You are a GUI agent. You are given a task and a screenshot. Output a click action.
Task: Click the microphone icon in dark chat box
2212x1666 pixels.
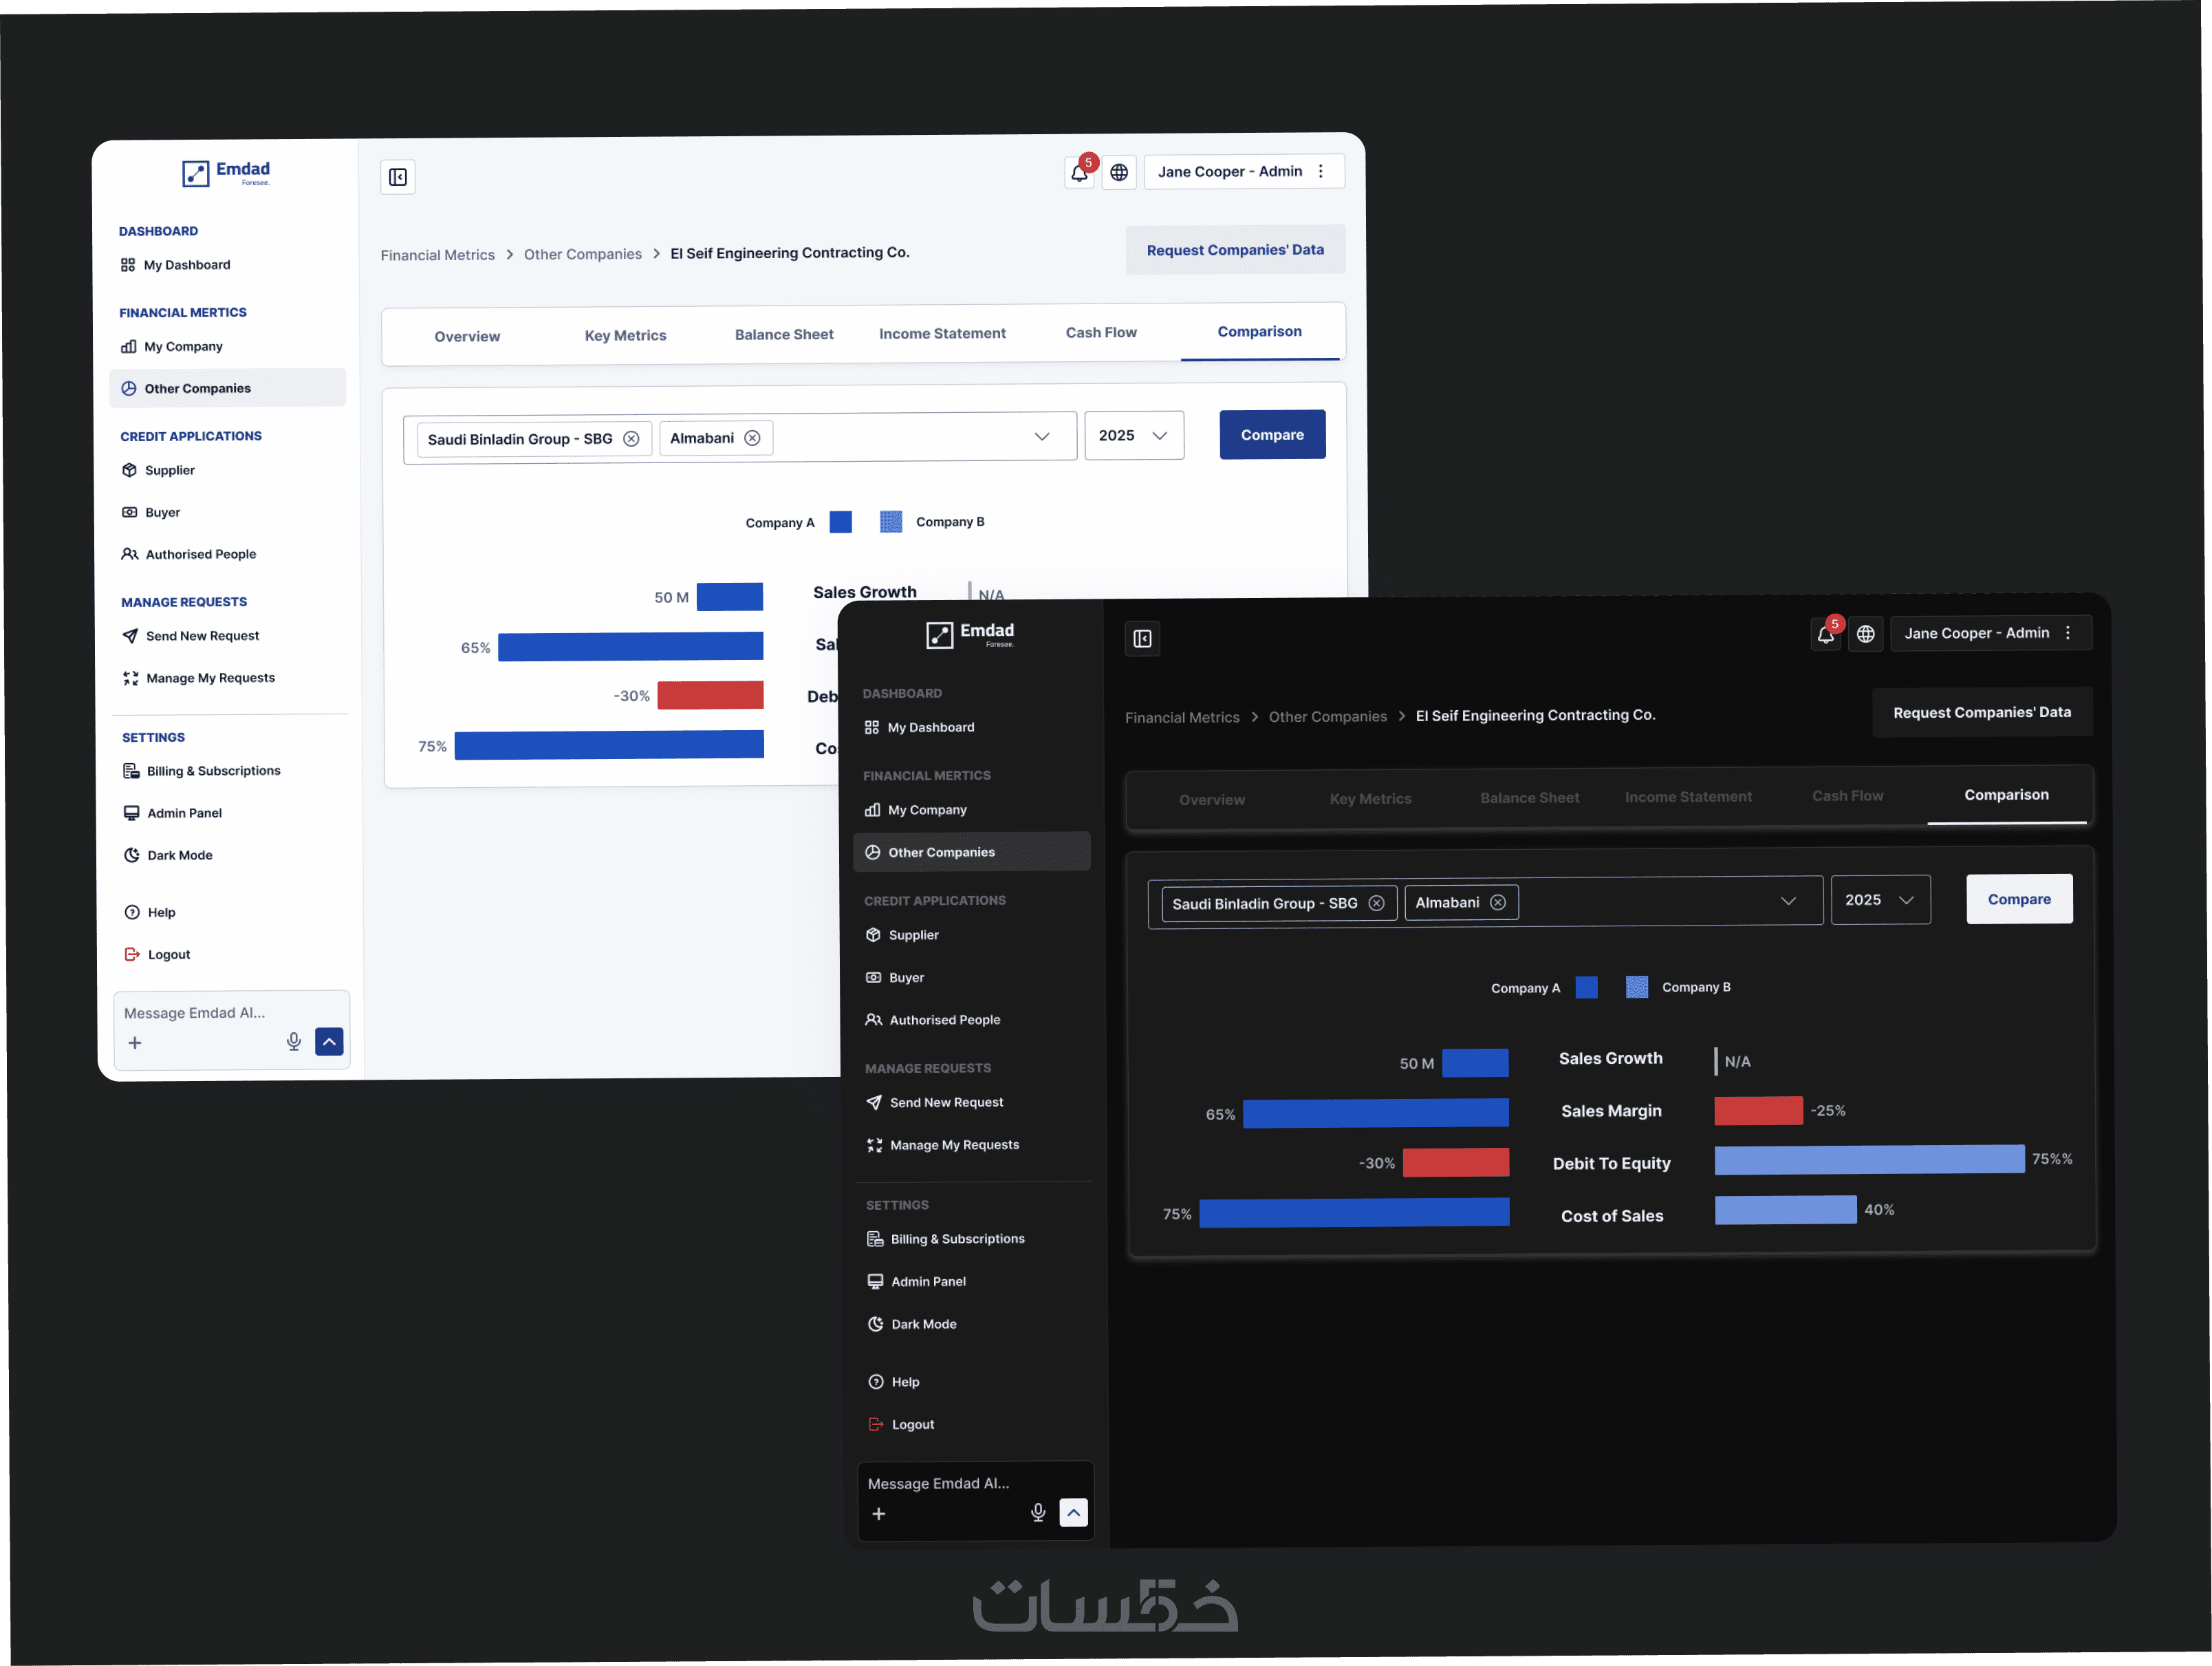point(1038,1513)
